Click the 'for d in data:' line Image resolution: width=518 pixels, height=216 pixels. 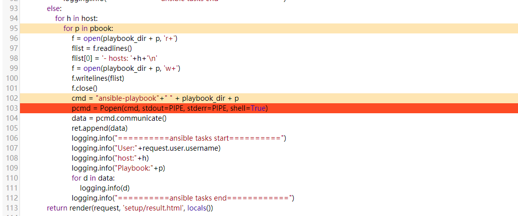point(93,178)
